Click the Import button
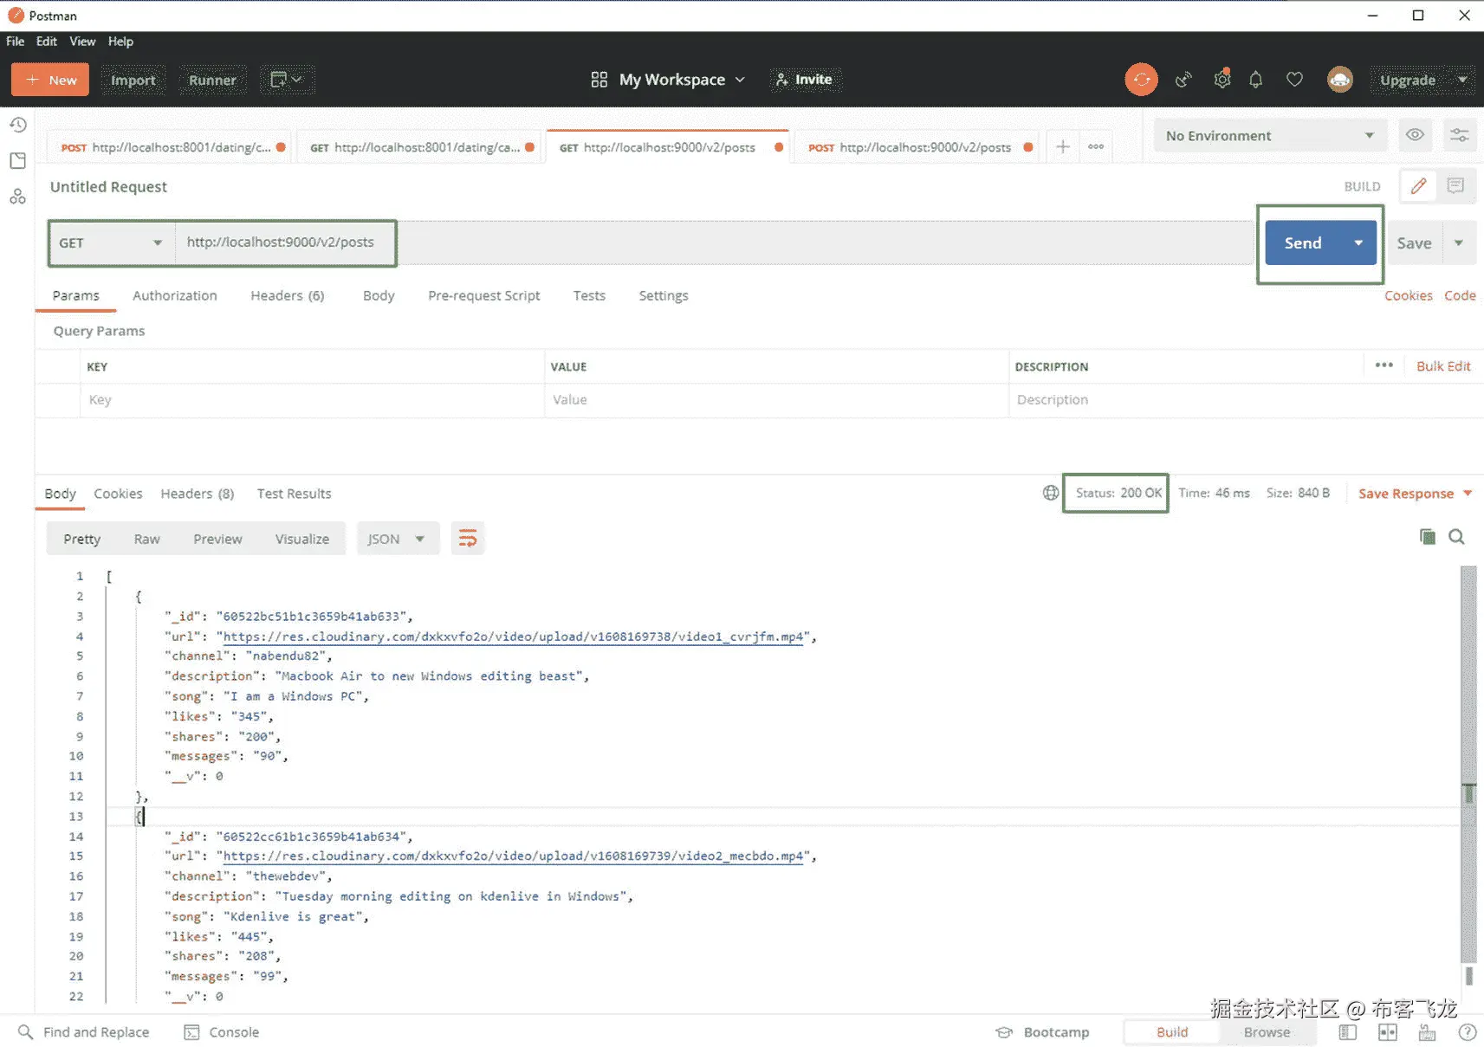 click(133, 80)
